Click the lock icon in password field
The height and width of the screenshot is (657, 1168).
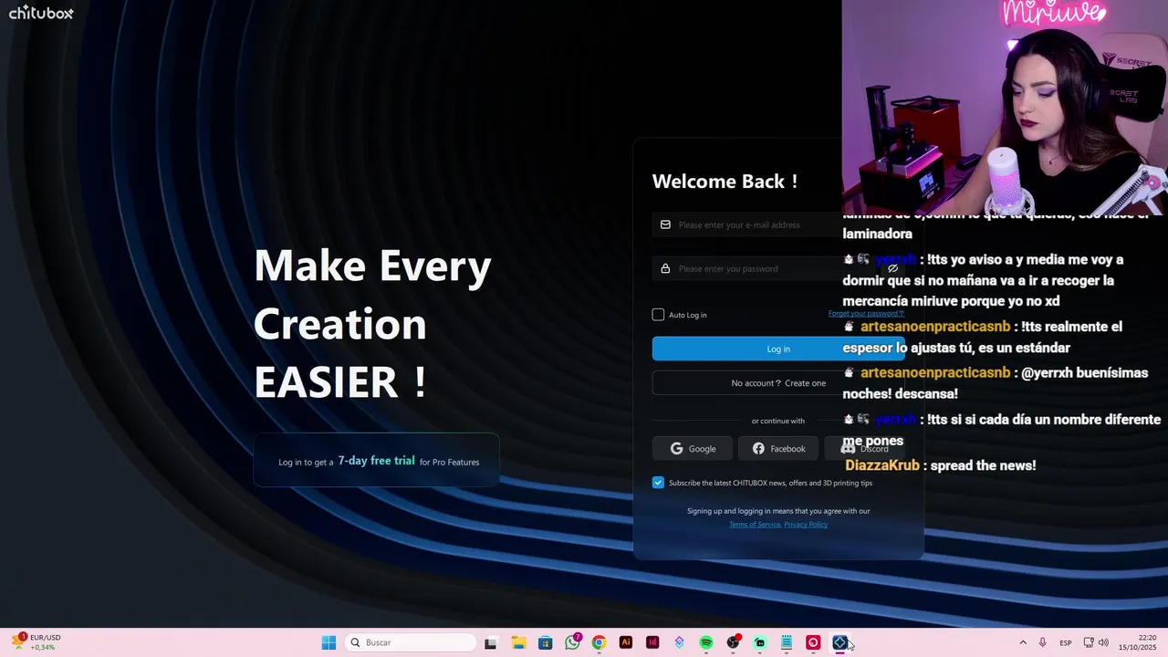[x=665, y=268]
